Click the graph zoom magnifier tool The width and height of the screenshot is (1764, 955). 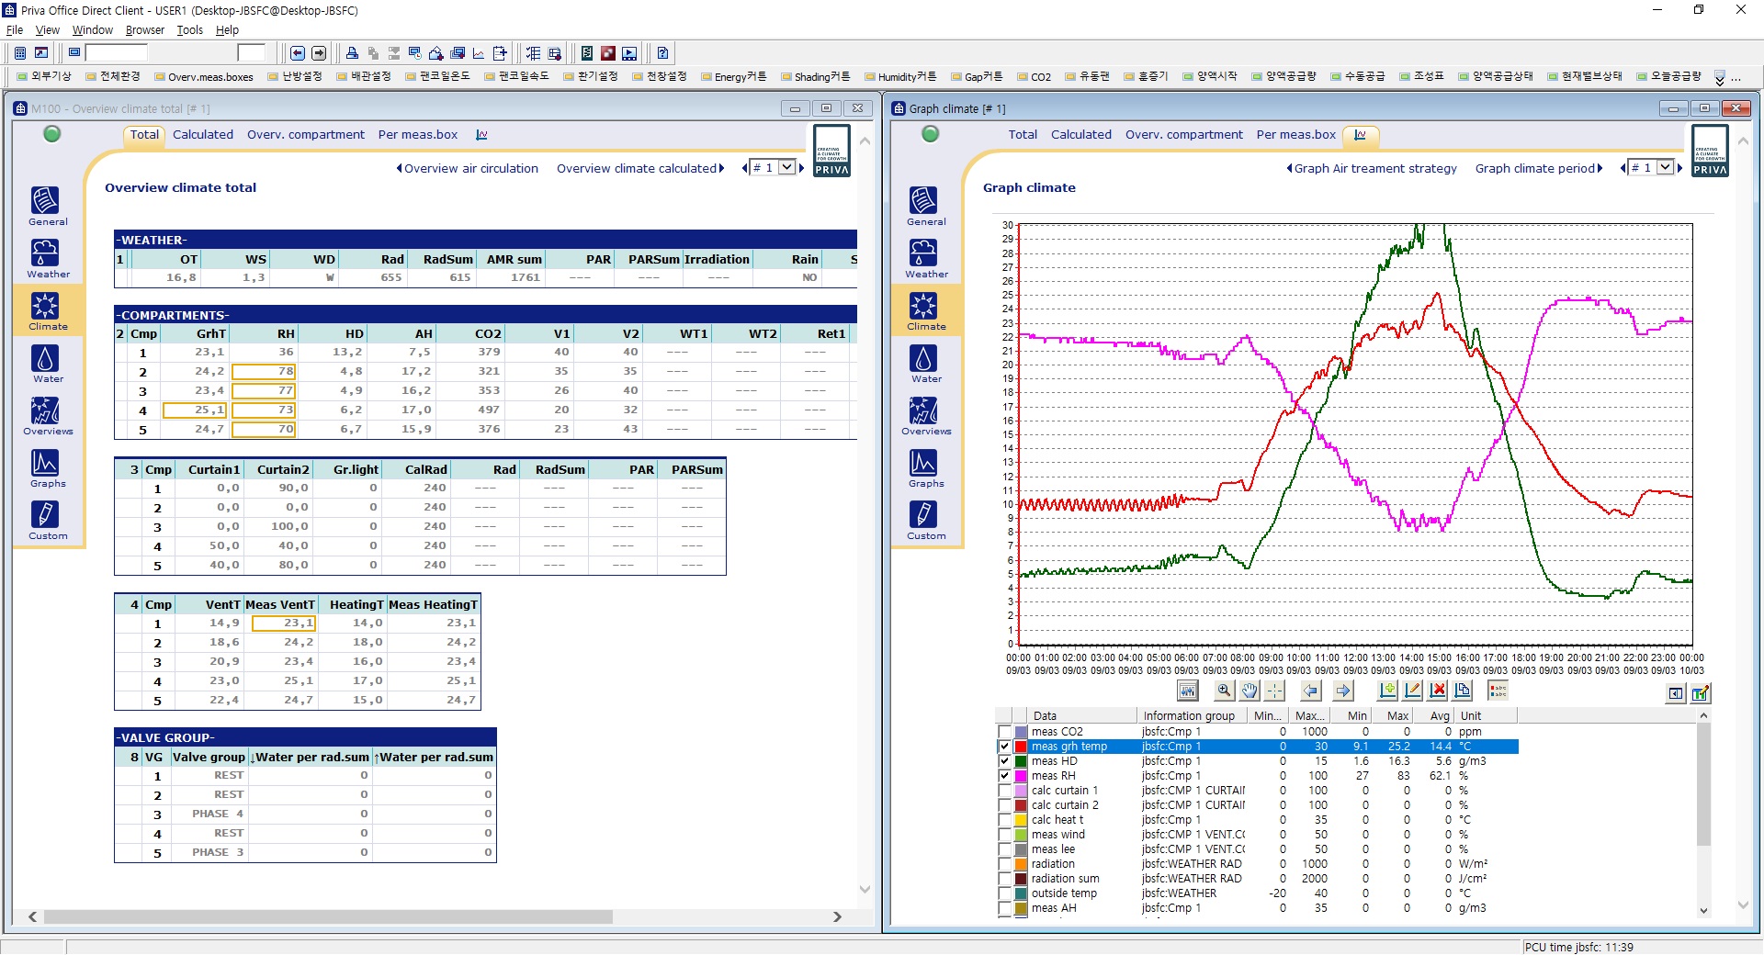pos(1224,691)
